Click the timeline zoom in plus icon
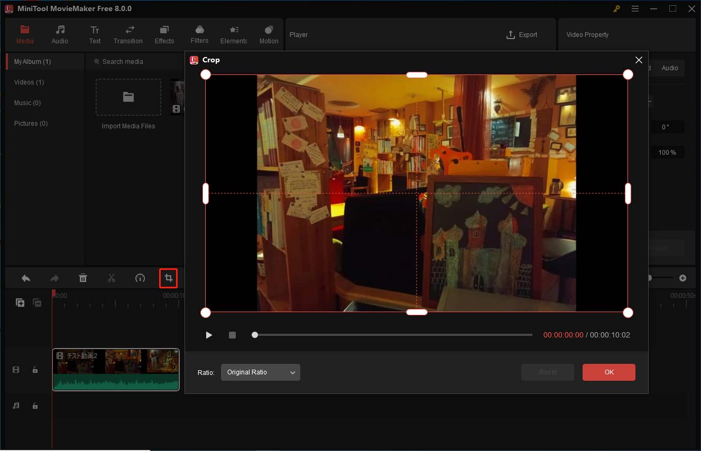The height and width of the screenshot is (451, 701). 682,278
